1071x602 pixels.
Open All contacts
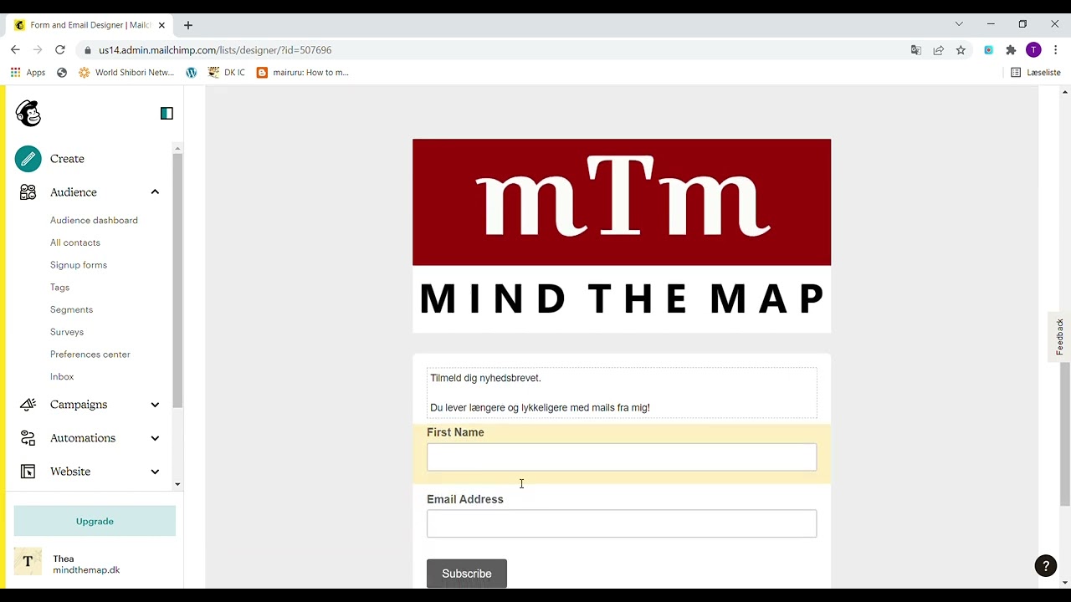click(75, 242)
